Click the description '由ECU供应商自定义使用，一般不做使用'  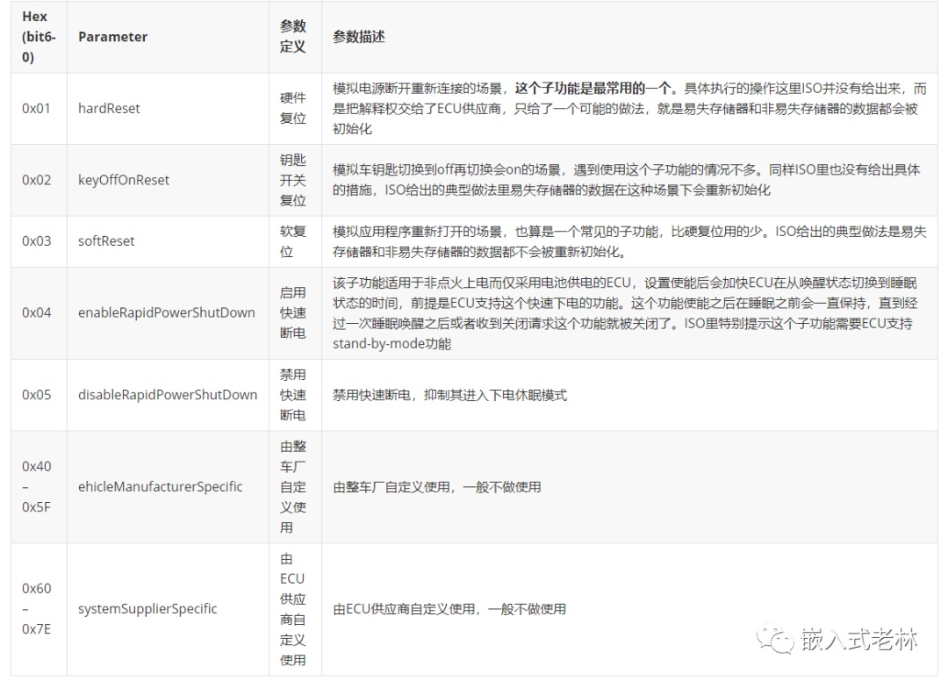tap(629, 608)
